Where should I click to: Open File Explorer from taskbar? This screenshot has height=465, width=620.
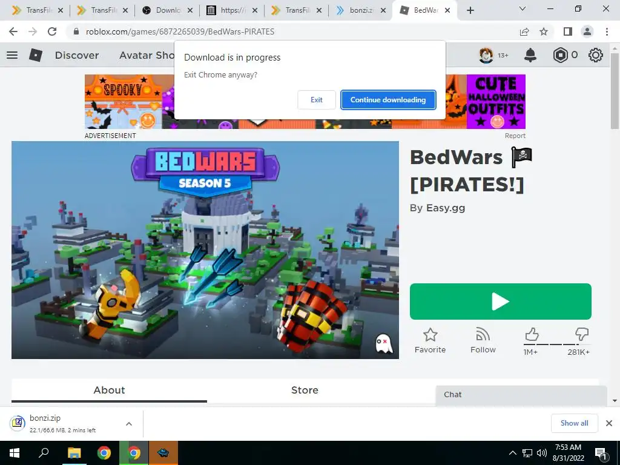click(74, 453)
